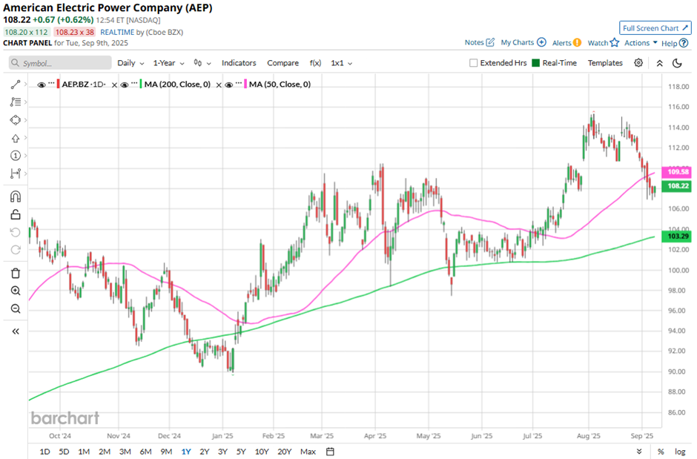Toggle percent scale on the chart

click(661, 452)
